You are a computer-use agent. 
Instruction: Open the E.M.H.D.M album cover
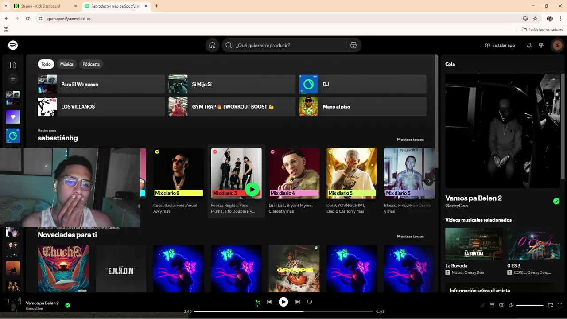coord(121,268)
